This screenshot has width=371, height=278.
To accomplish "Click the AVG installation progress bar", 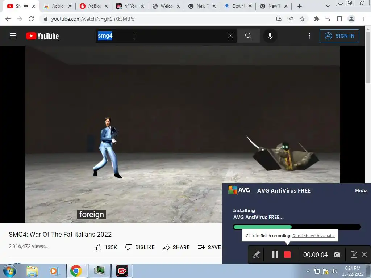I will 297,227.
